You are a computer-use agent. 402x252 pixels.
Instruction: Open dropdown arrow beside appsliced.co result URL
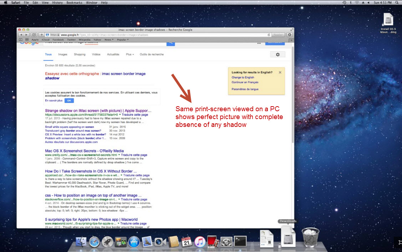[121, 175]
